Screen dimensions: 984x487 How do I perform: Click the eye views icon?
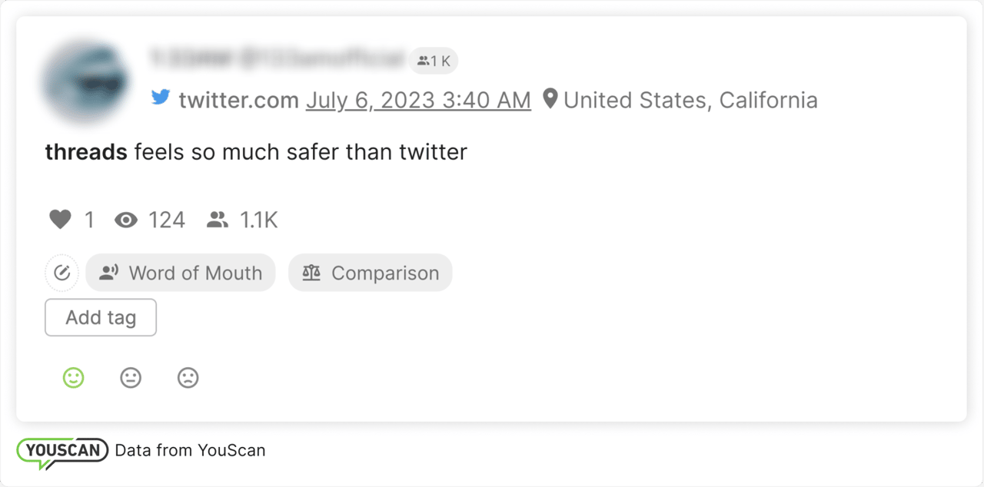click(126, 221)
